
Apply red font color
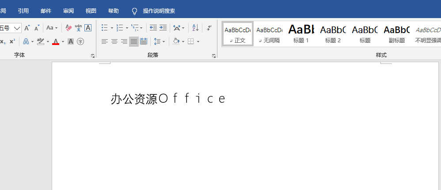[x=56, y=41]
